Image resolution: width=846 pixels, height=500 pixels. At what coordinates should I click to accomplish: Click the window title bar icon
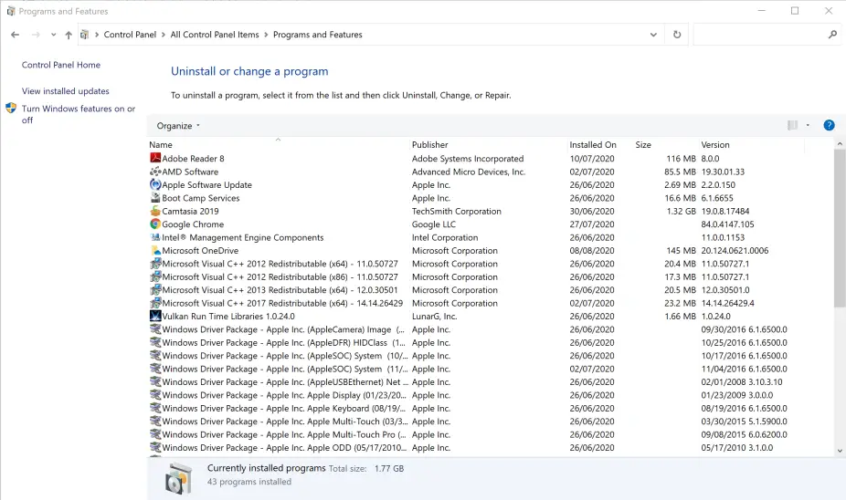11,11
